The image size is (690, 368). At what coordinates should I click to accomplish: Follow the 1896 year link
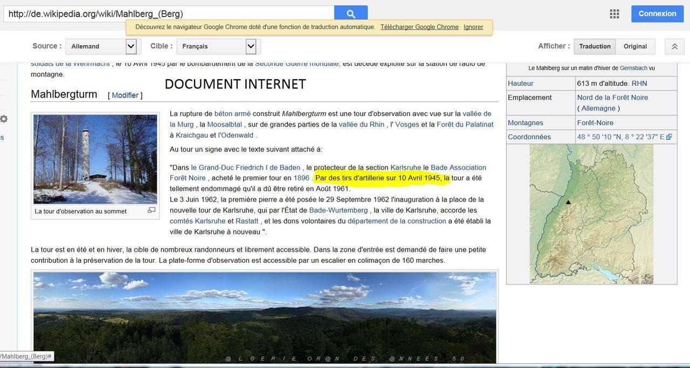click(x=301, y=178)
